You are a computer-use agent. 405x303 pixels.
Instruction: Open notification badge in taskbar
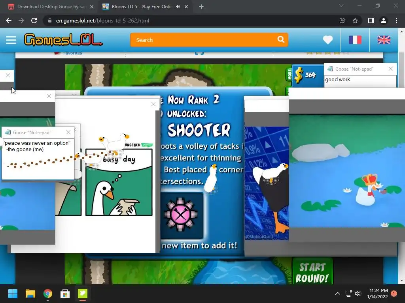click(394, 294)
